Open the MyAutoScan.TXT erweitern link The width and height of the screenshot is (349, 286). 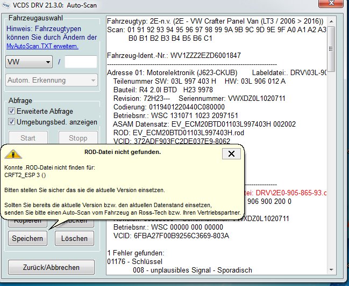point(42,46)
